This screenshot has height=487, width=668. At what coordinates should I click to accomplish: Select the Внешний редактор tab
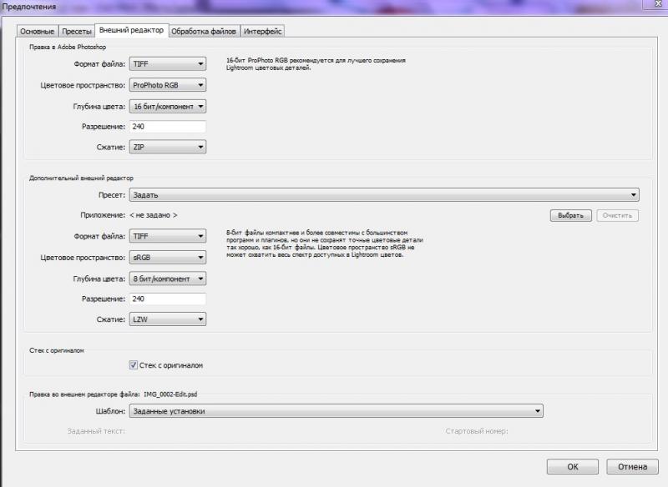[x=131, y=30]
